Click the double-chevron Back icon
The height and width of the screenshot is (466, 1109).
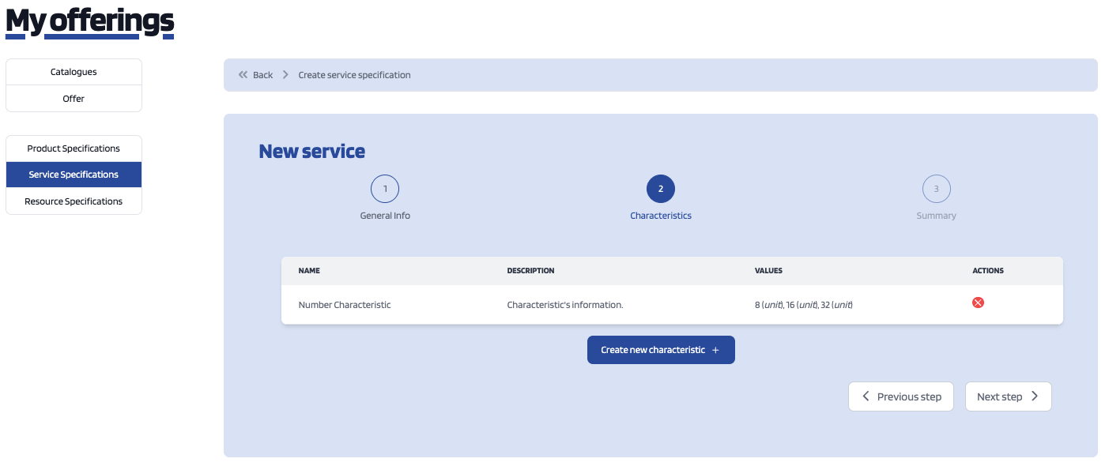243,75
